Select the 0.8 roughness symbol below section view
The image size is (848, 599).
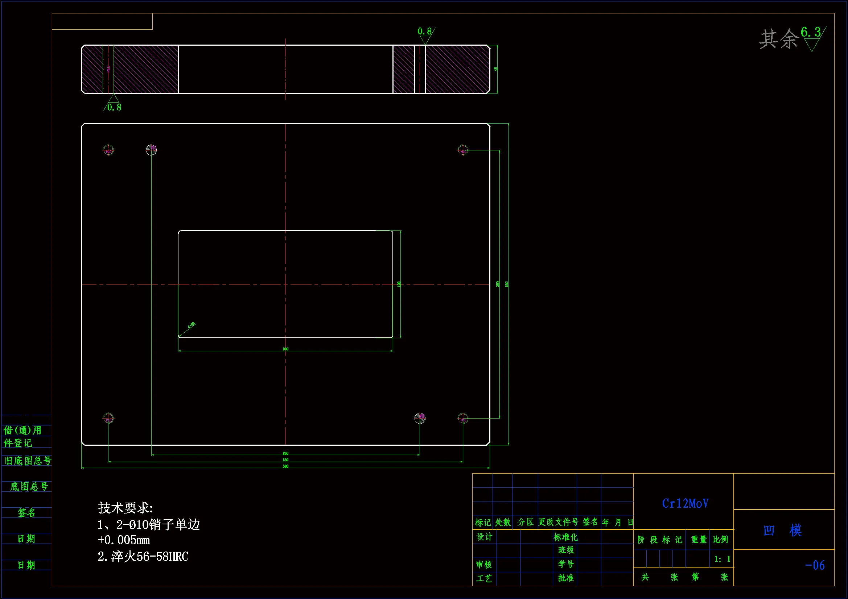113,103
